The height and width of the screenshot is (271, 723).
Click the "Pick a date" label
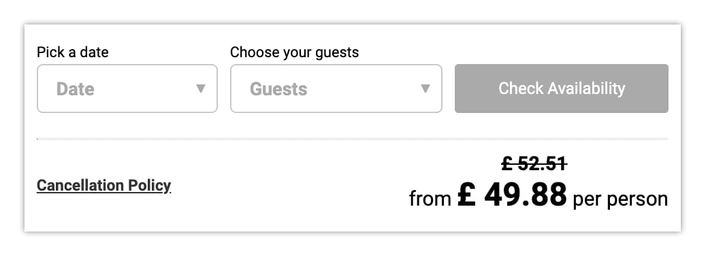click(x=73, y=52)
